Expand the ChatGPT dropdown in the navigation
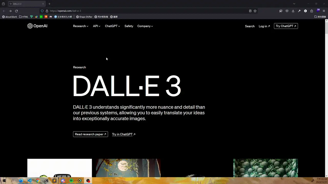This screenshot has height=184, width=328. [112, 26]
